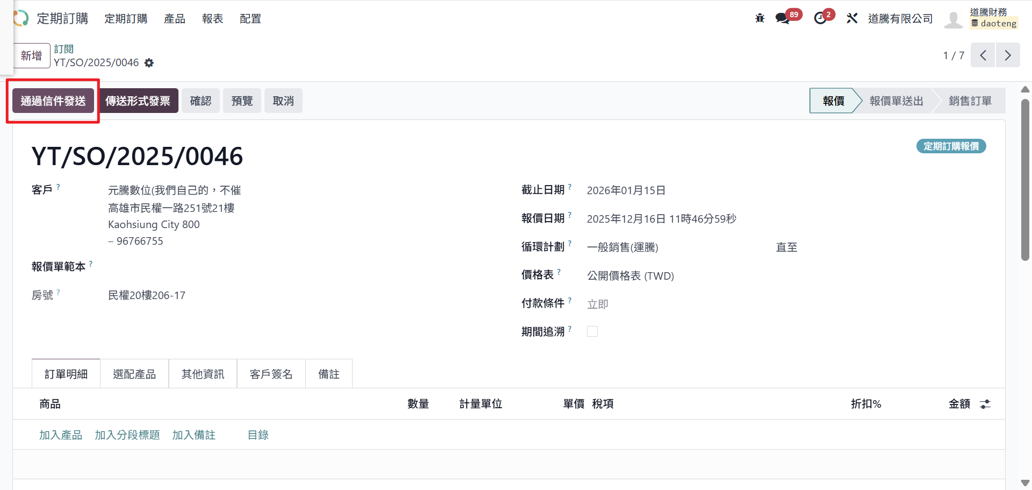Switch to the 客戶簽名 tab
This screenshot has height=490, width=1032.
(x=271, y=374)
